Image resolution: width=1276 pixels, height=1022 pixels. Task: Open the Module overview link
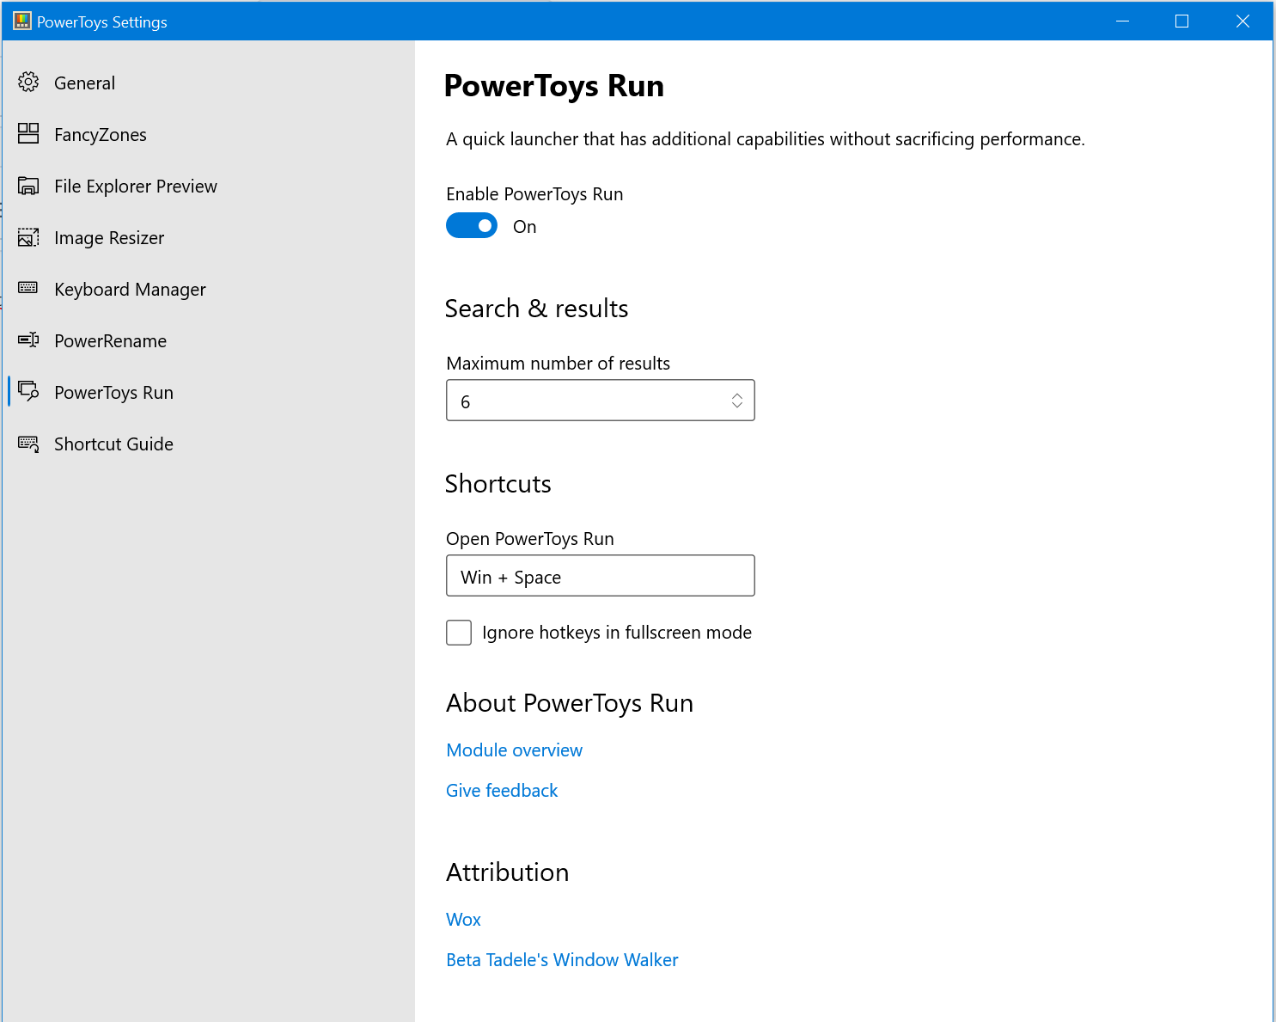tap(514, 750)
